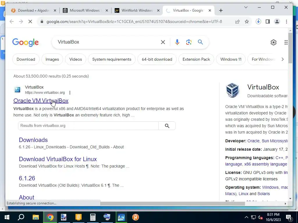Open the Downloads sitelink
This screenshot has width=298, height=223.
[33, 140]
